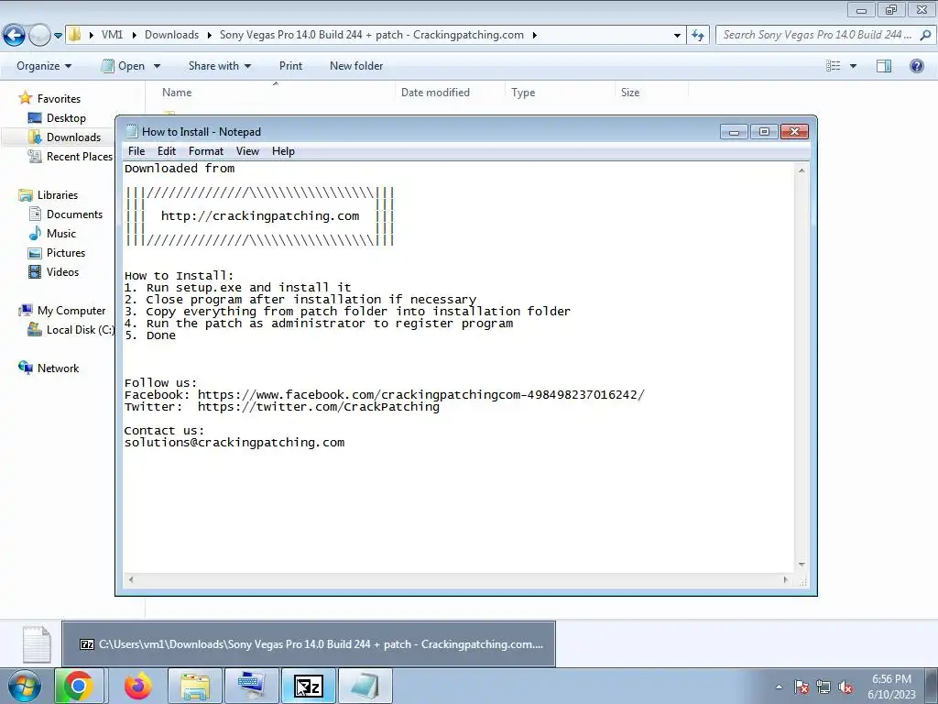This screenshot has height=704, width=938.
Task: Create a New folder from toolbar
Action: coord(356,66)
